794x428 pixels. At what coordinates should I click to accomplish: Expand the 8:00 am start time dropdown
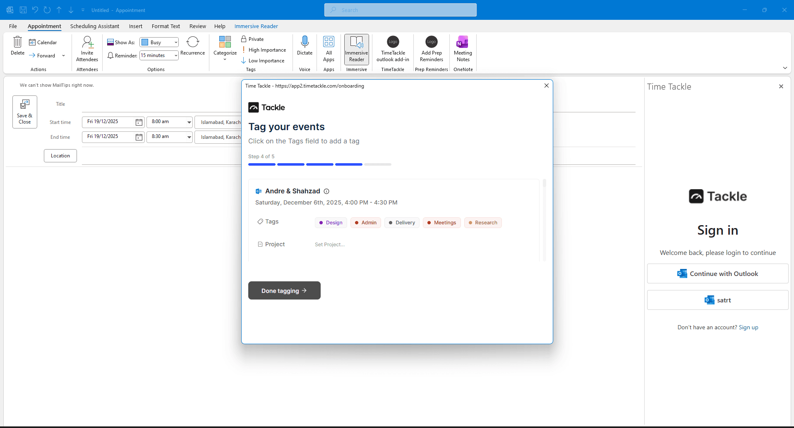[x=189, y=122]
